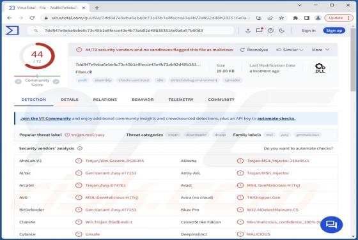The height and width of the screenshot is (240, 358).
Task: Open a new browser tab
Action: [x=97, y=8]
